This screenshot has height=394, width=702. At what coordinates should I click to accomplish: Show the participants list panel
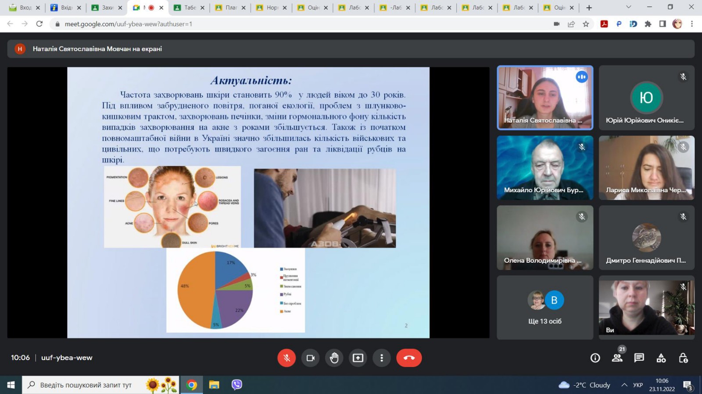[617, 358]
